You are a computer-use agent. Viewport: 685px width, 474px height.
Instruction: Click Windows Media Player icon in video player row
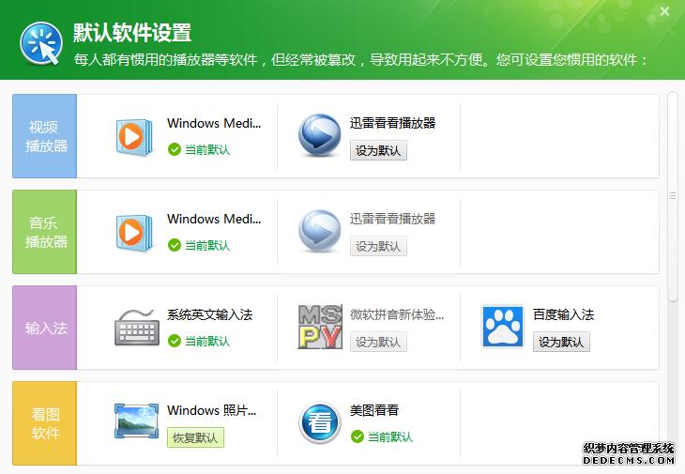pos(133,137)
